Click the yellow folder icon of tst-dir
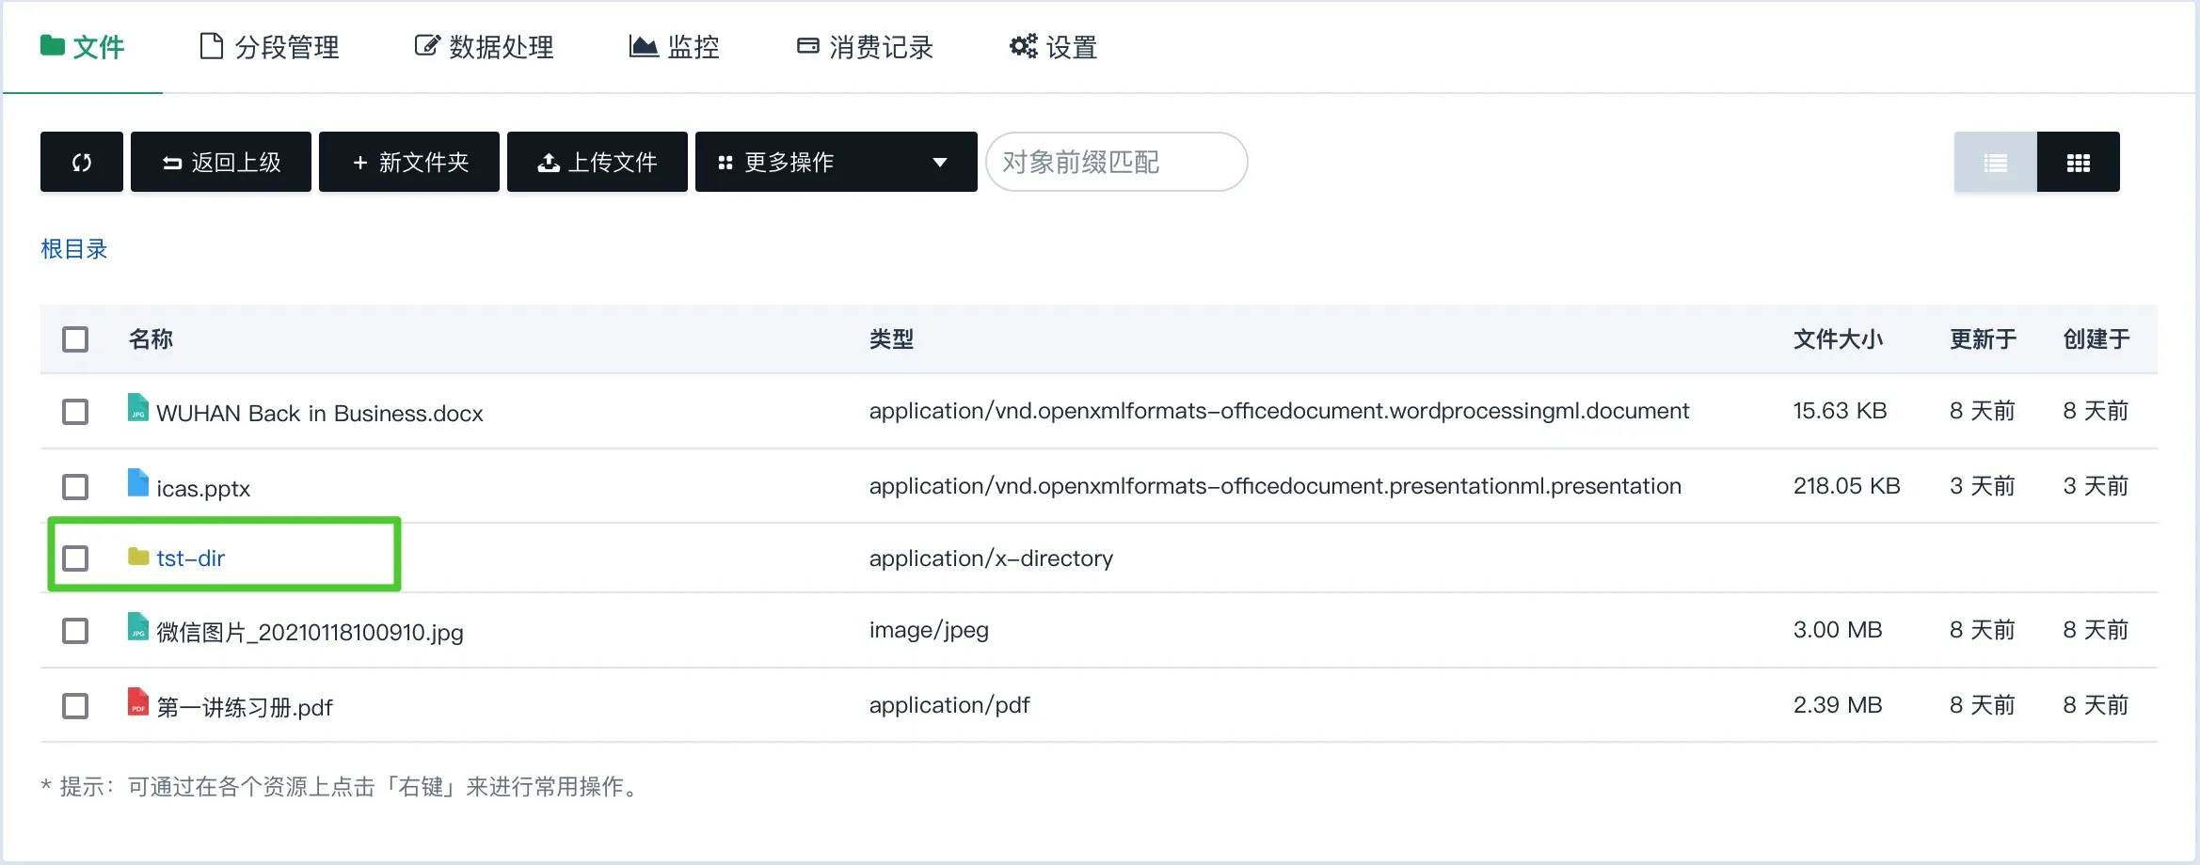 [137, 557]
